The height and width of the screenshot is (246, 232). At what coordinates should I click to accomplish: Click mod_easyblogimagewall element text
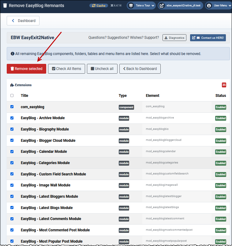point(162,185)
